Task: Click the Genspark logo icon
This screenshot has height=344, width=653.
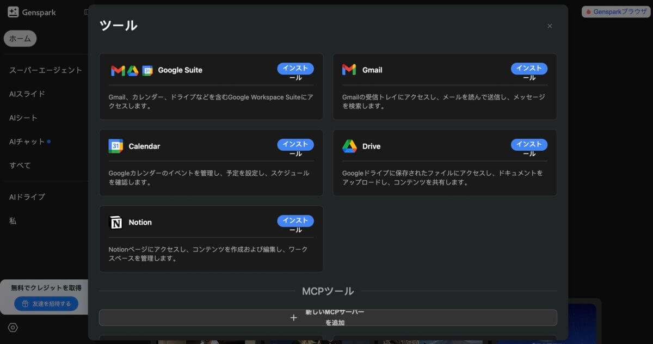Action: point(13,12)
